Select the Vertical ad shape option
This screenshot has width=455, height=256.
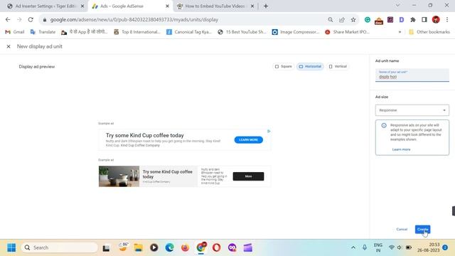[338, 66]
